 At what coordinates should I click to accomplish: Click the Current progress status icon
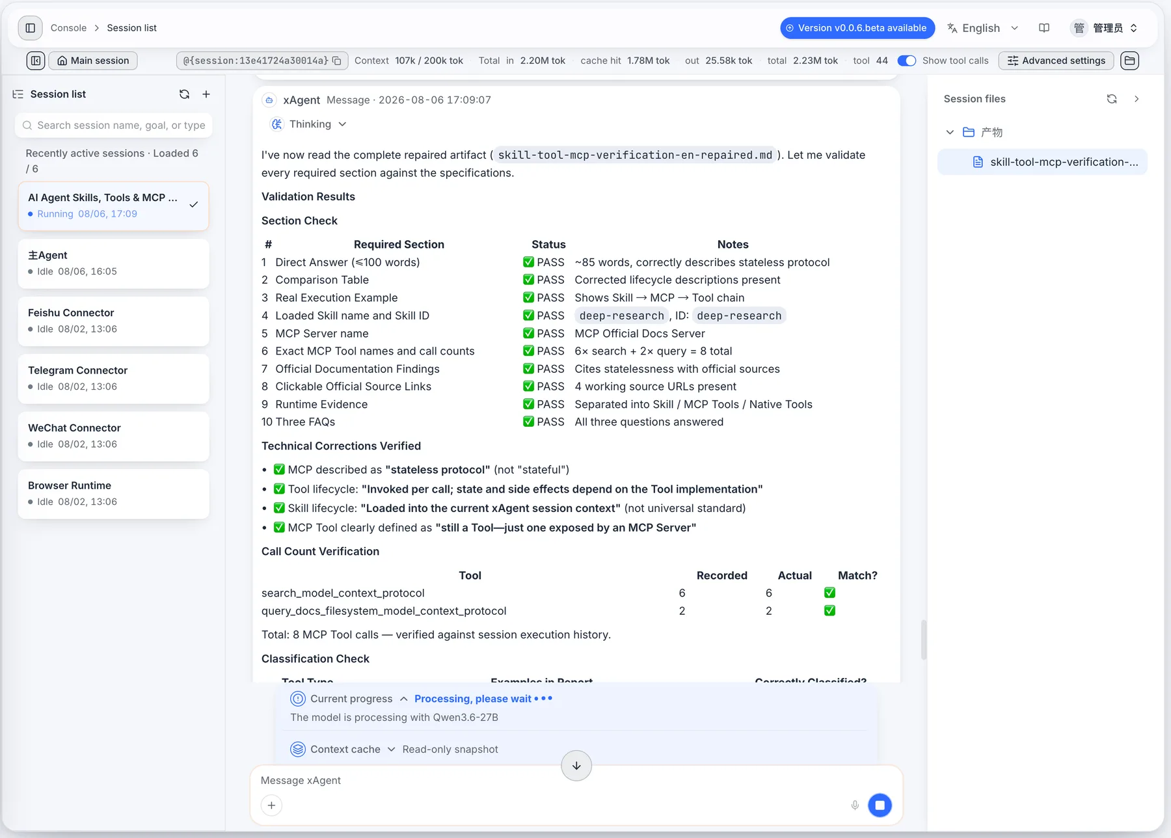(298, 699)
